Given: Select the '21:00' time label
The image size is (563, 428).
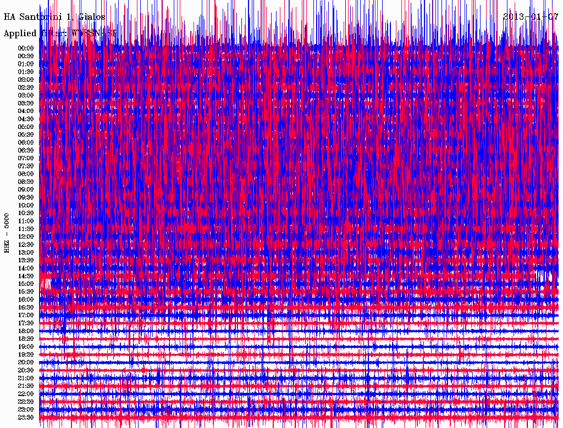Looking at the screenshot, I should 26,378.
